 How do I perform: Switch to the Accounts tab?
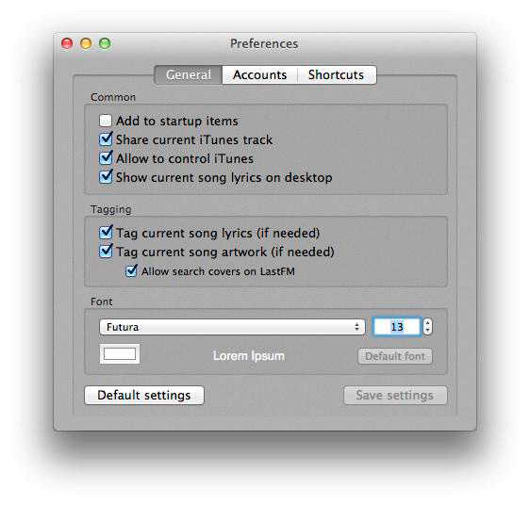[x=259, y=74]
